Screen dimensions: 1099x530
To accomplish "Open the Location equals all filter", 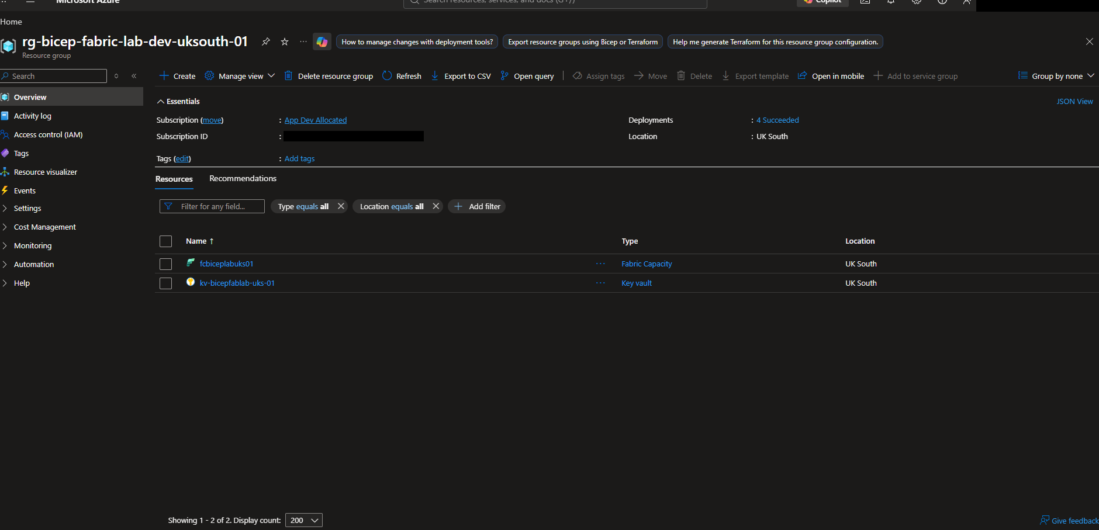I will coord(392,206).
